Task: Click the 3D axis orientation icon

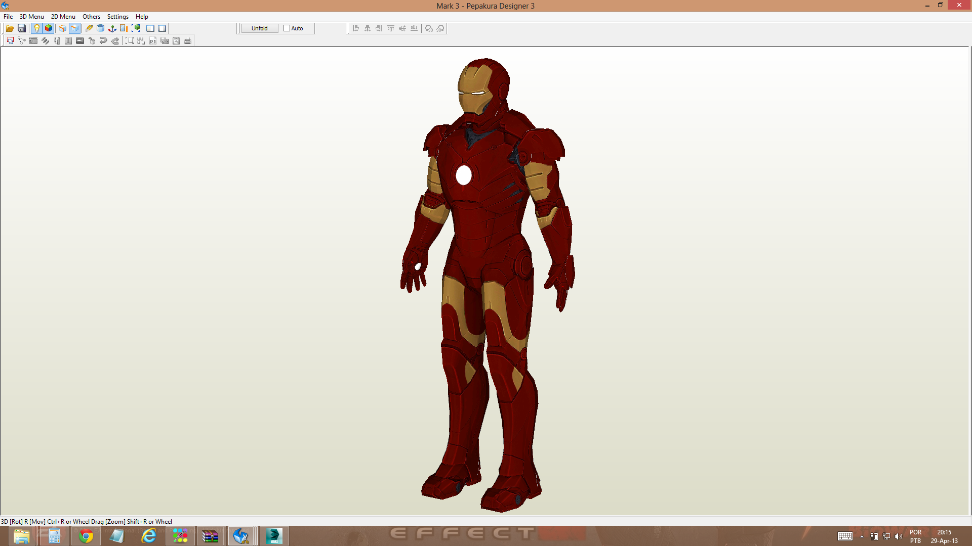Action: 112,28
